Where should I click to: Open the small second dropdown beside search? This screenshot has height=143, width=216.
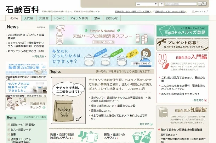(x=161, y=4)
